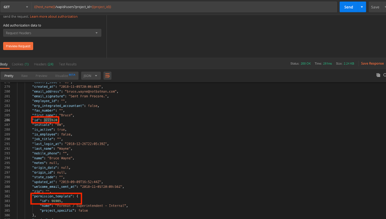Switch to the Body response tab

4,64
